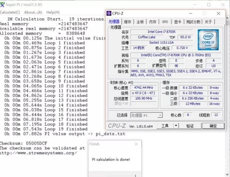This screenshot has height=177, width=230.
Task: Switch to the 内存 tab in CPU-Z
Action: click(153, 22)
